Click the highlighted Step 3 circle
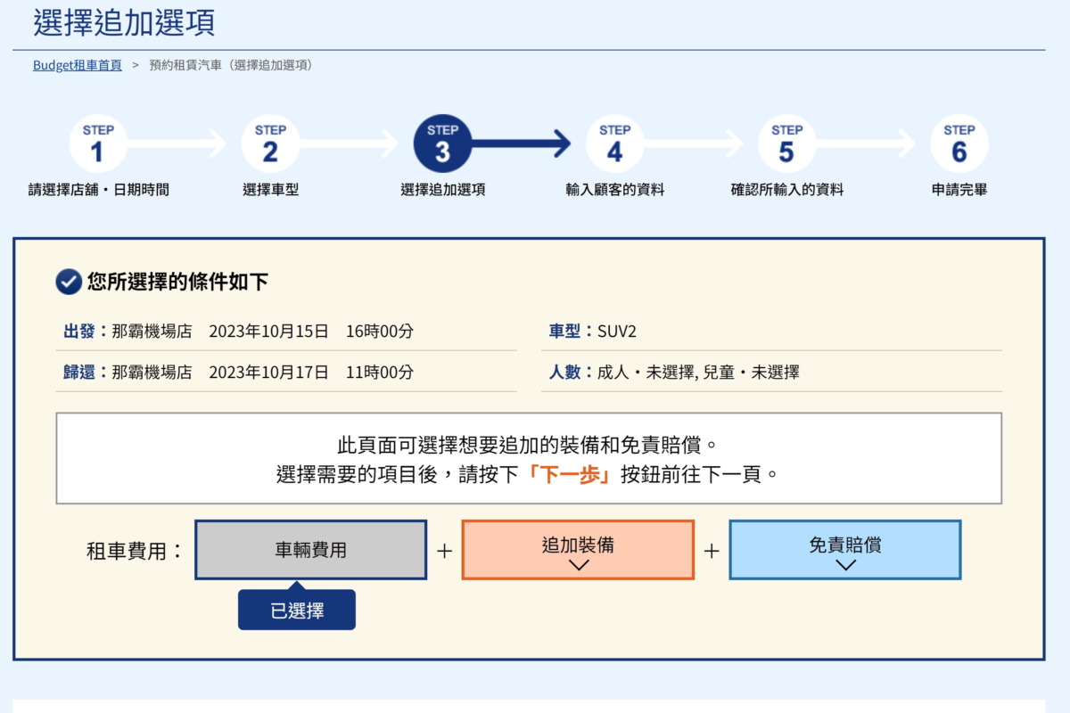 coord(442,143)
